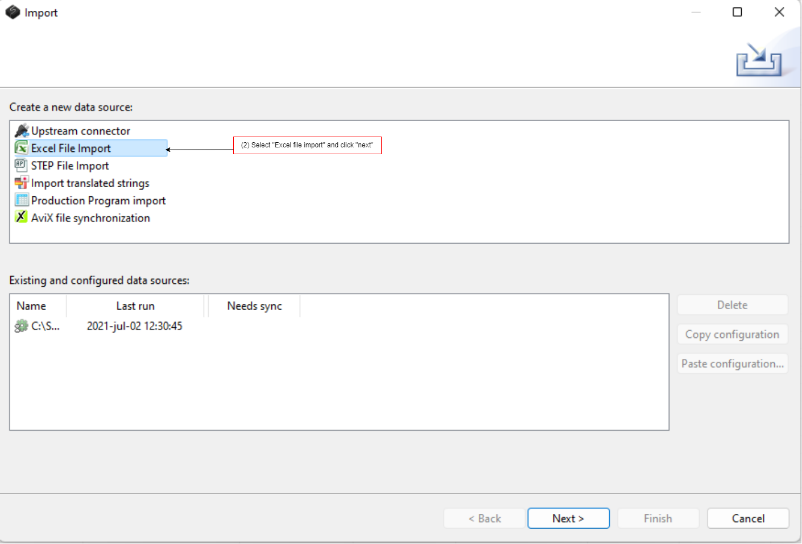
Task: Sort by the Last run column header
Action: tap(135, 306)
